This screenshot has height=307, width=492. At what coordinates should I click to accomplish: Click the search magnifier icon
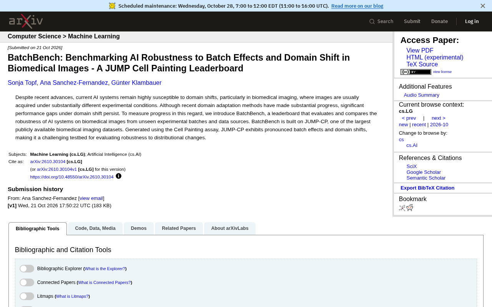click(x=372, y=21)
